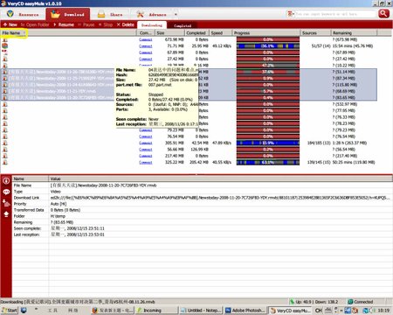Viewport: 393px width, 315px height.
Task: Click Connect link in the 56.66 MB row
Action: pos(146,149)
